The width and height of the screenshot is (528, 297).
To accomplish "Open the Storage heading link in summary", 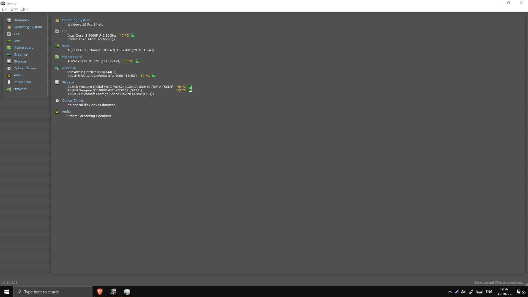I will pyautogui.click(x=68, y=82).
